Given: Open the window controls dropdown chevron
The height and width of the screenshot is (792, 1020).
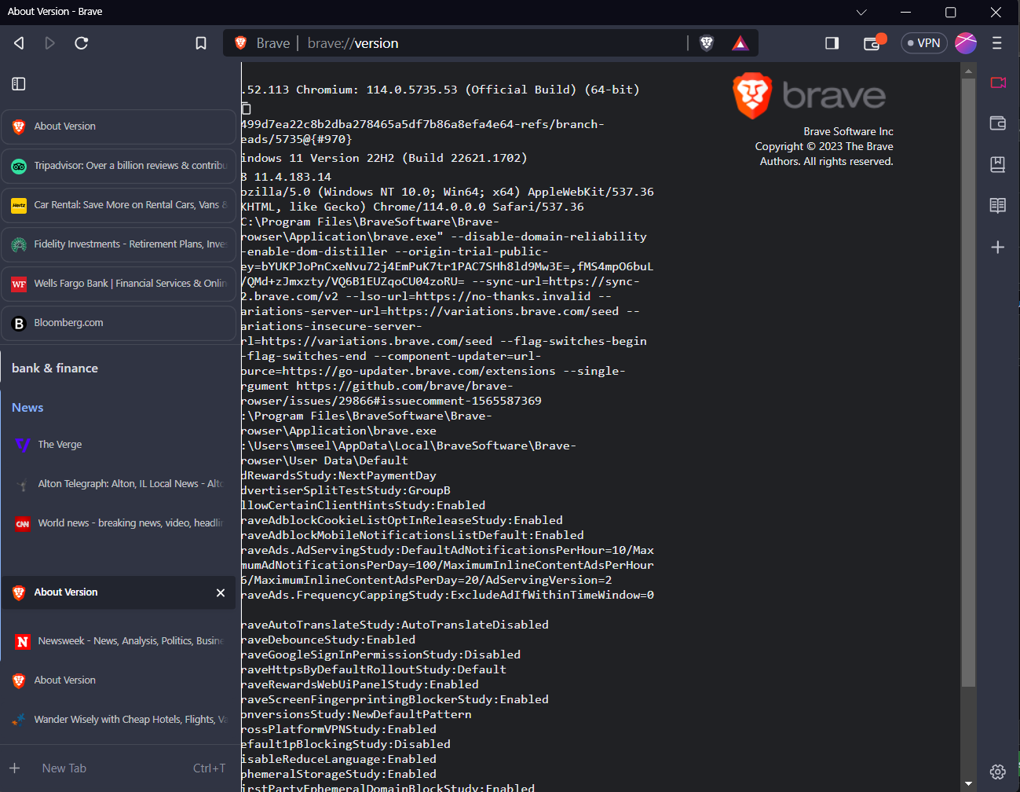Looking at the screenshot, I should point(861,12).
